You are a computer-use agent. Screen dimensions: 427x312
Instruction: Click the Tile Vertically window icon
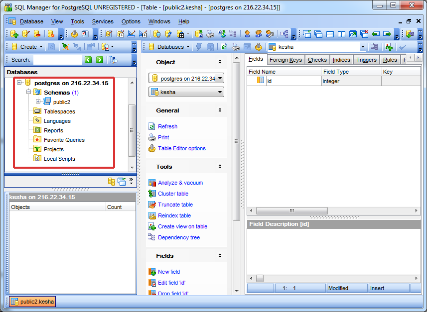tap(341, 34)
